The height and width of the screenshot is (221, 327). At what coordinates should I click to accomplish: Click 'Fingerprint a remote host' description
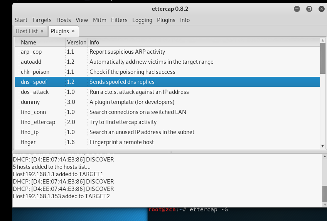coord(121,142)
